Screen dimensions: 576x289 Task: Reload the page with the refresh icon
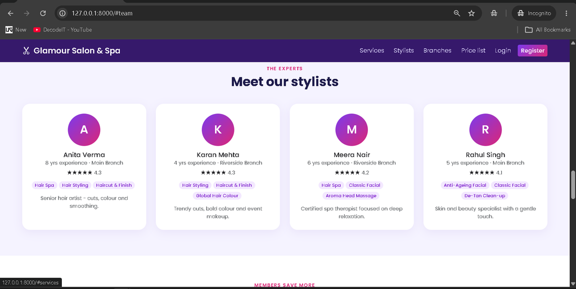pos(43,13)
